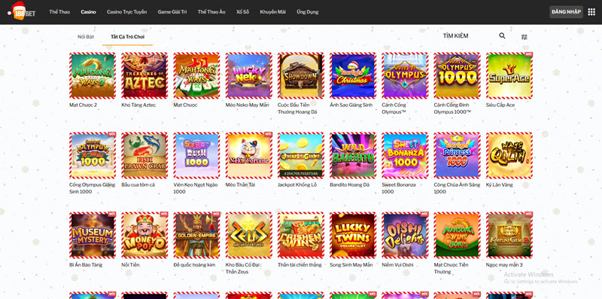Switch to the Nổi Bật tab
Image resolution: width=602 pixels, height=299 pixels.
86,37
